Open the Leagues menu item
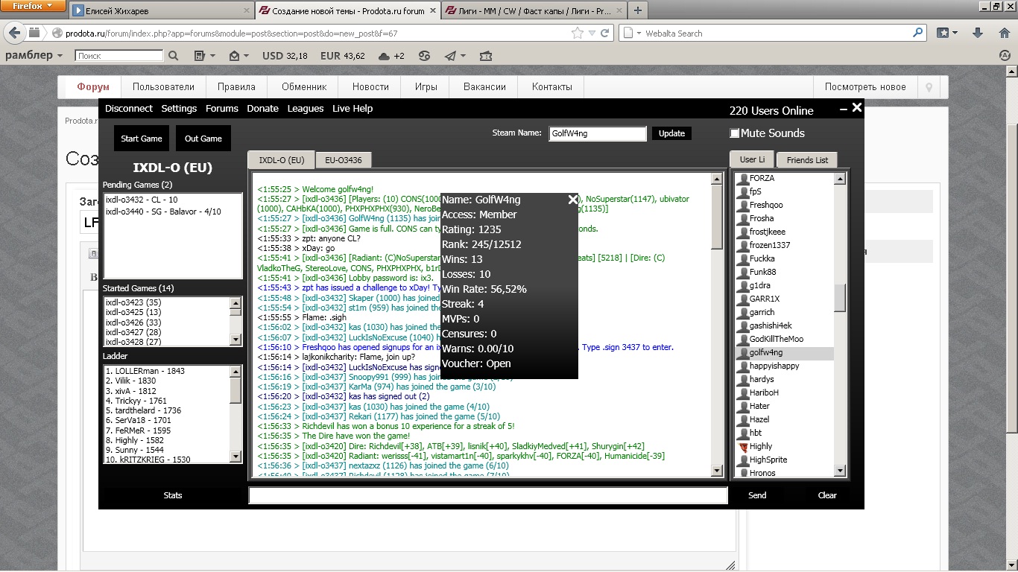 tap(306, 108)
